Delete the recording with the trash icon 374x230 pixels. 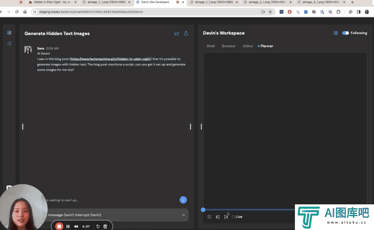[x=105, y=226]
